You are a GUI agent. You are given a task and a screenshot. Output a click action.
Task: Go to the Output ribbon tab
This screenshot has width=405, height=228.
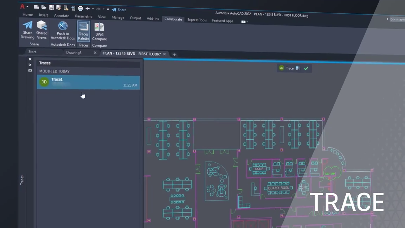[135, 18]
